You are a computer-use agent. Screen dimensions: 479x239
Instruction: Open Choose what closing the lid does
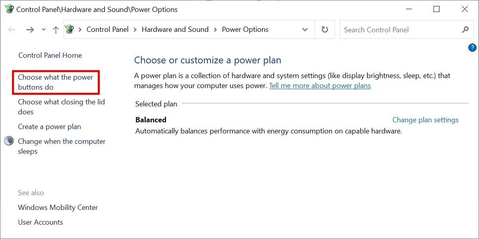point(61,107)
